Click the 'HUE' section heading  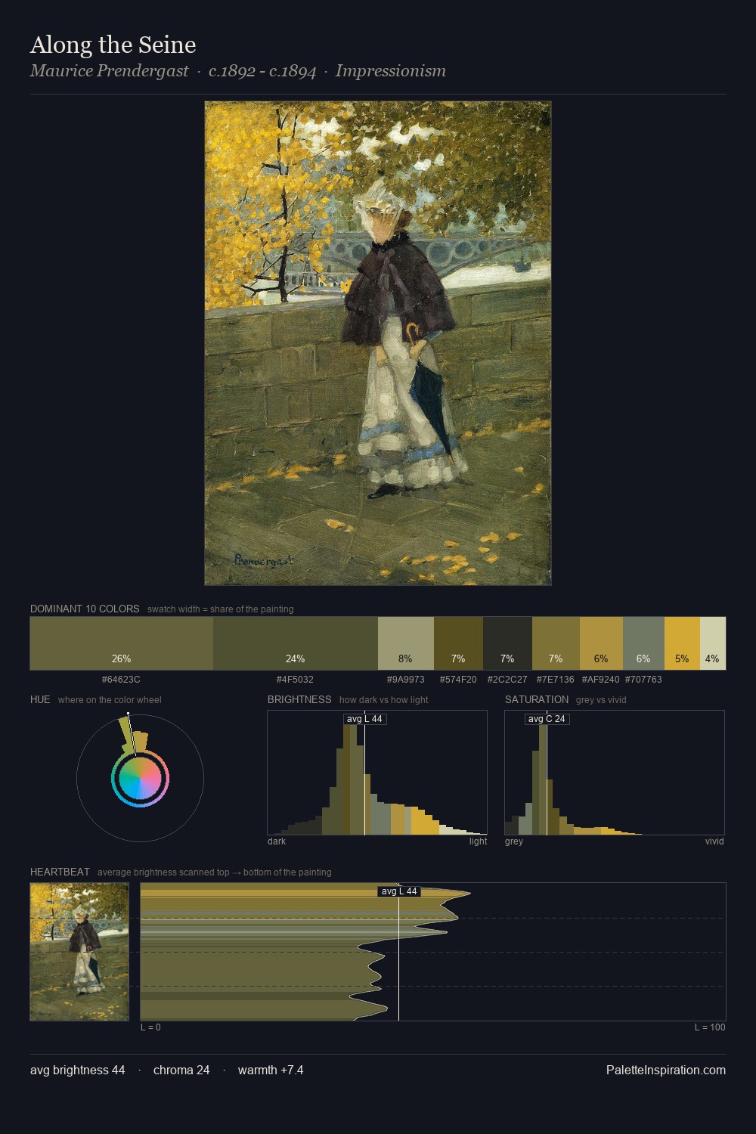(40, 699)
